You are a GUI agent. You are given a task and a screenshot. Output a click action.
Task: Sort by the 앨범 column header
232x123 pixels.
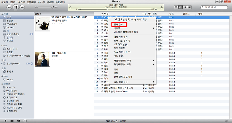pos(64,14)
